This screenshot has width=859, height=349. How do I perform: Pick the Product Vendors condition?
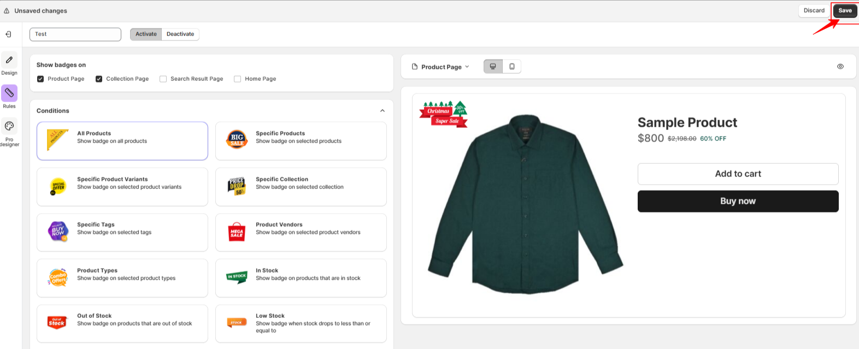301,232
